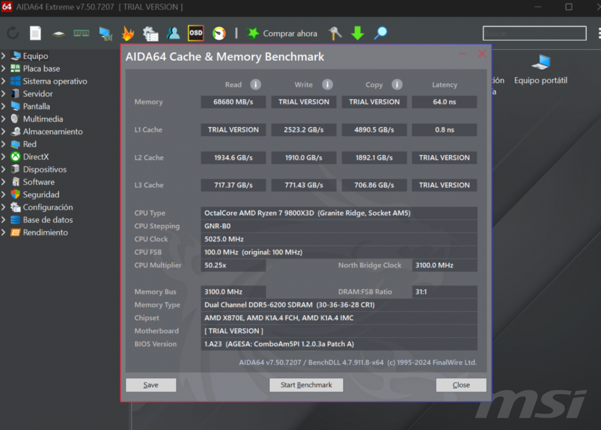The width and height of the screenshot is (601, 430).
Task: Expand the Placa base tree arrow
Action: (4, 69)
